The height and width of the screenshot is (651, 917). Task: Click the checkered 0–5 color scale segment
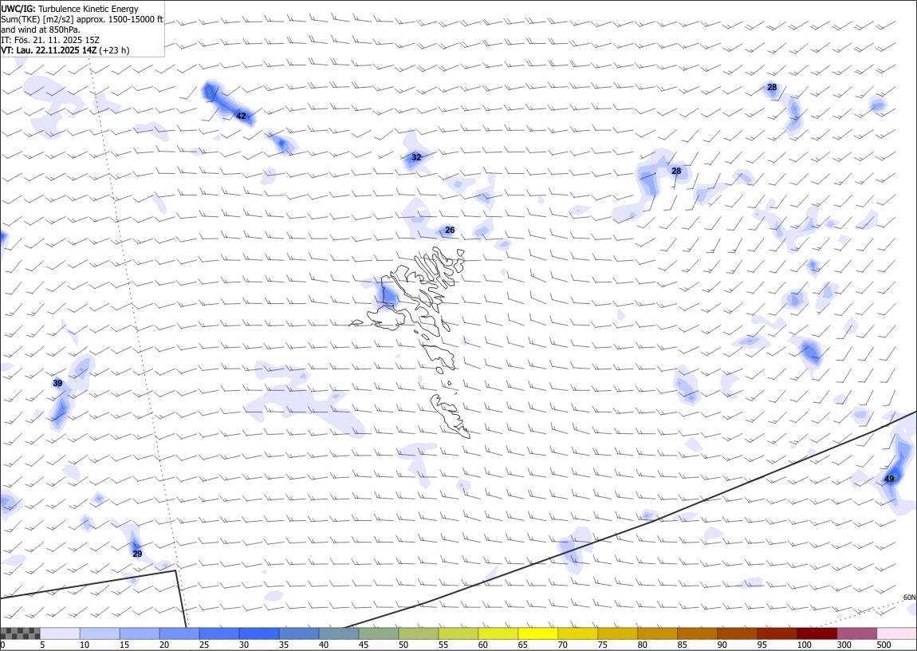[20, 633]
